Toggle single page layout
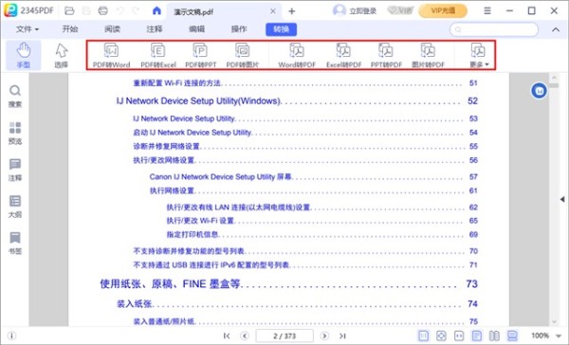This screenshot has height=345, width=569. click(477, 336)
